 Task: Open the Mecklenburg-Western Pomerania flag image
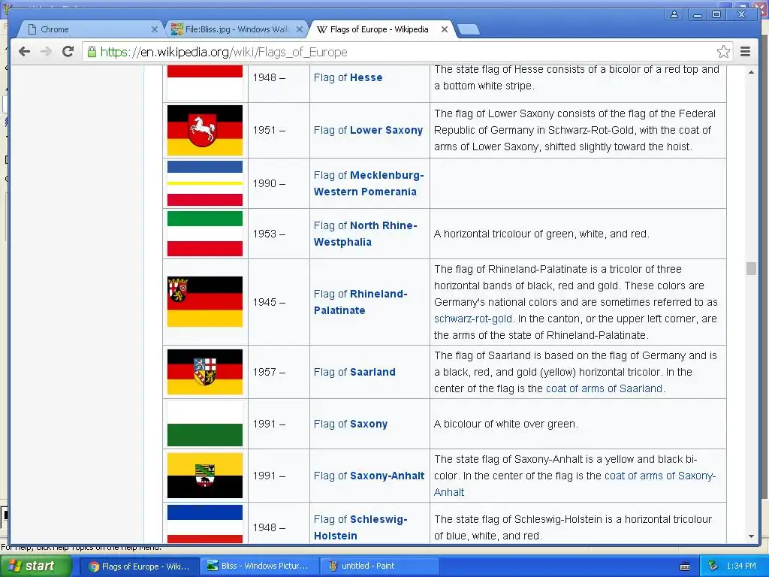pyautogui.click(x=205, y=183)
